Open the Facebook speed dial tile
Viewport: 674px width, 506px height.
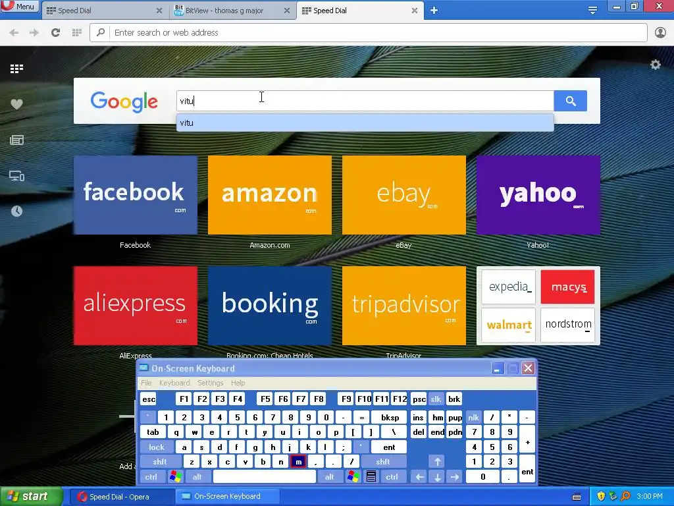pos(136,195)
